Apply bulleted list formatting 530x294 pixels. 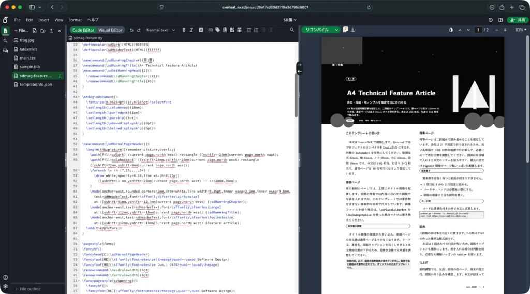[x=249, y=30]
